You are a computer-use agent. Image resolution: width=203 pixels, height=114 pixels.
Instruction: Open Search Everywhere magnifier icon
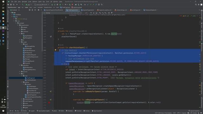196,4
